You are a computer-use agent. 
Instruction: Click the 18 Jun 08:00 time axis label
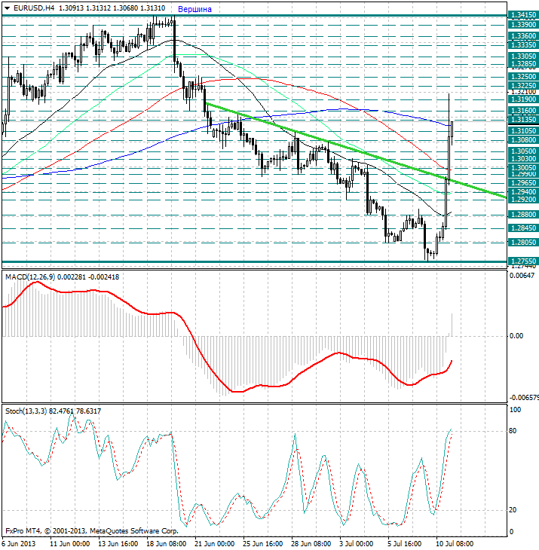pos(167,544)
